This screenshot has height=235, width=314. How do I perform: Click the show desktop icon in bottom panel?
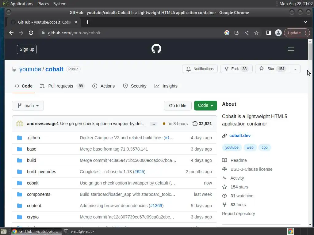pyautogui.click(x=3, y=231)
